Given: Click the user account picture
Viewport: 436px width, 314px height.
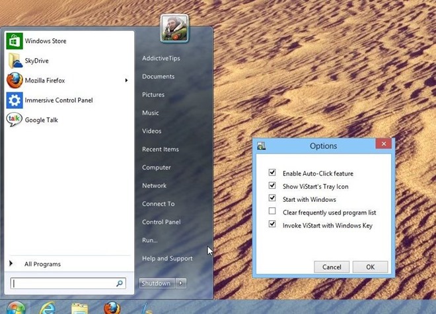Looking at the screenshot, I should [x=174, y=28].
